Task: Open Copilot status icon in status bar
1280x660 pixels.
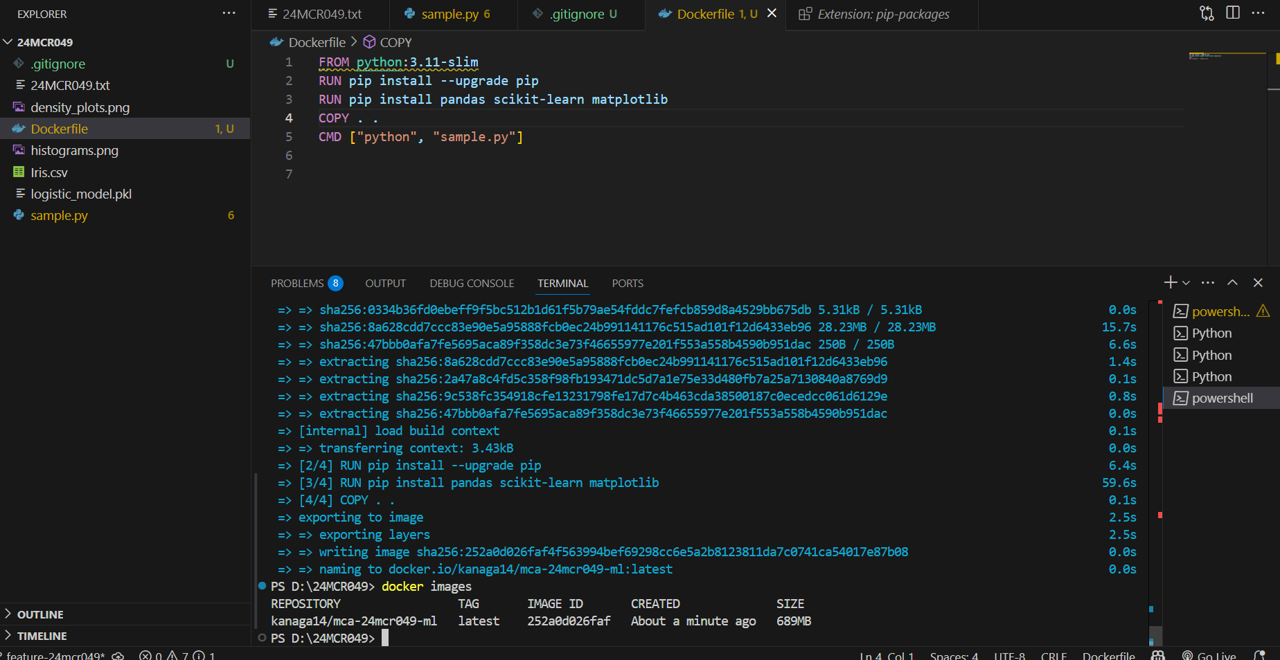Action: [1158, 655]
